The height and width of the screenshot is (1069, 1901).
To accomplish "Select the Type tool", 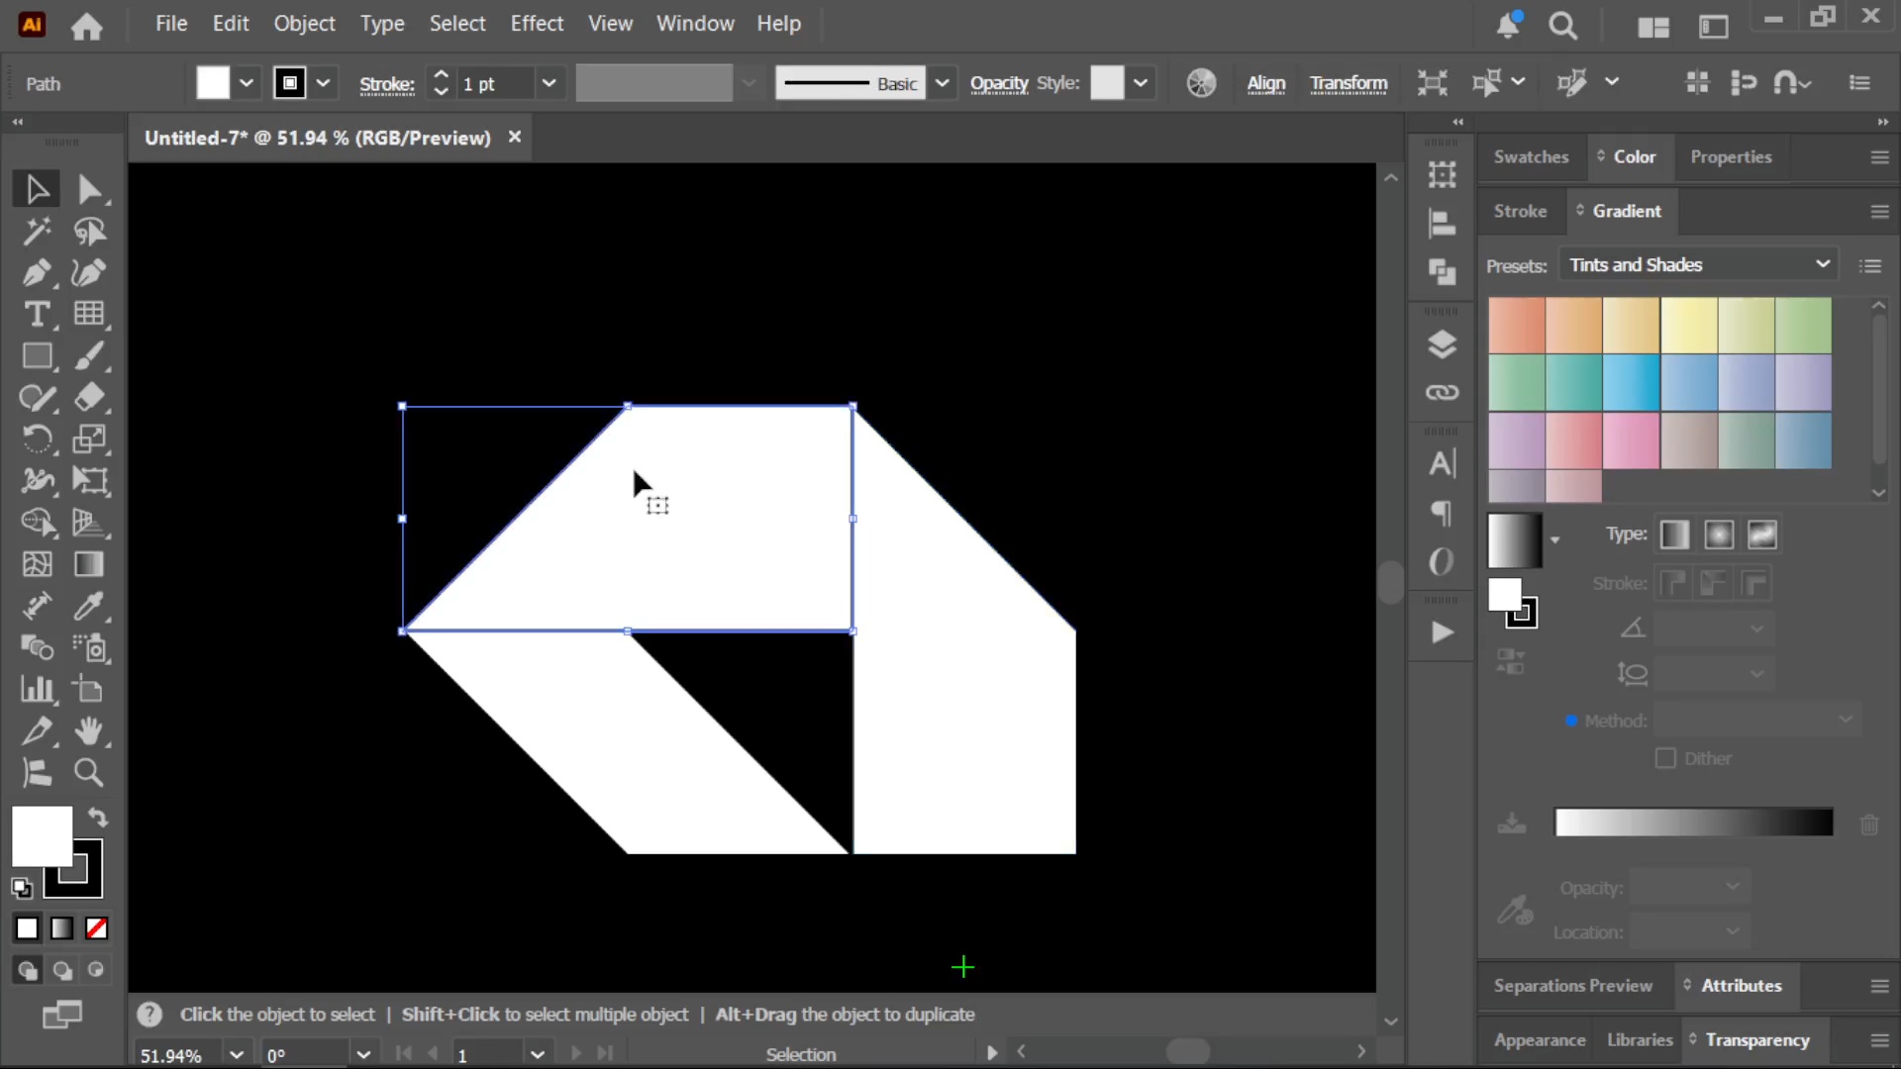I will pos(37,315).
